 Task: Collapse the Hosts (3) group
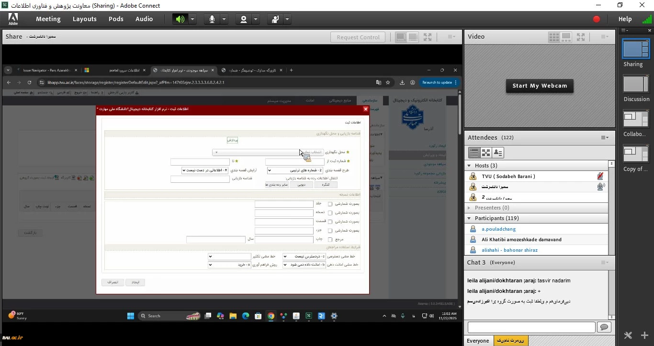(469, 166)
